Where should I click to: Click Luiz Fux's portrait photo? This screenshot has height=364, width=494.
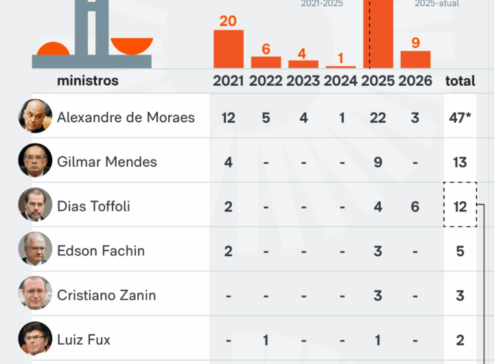click(35, 339)
